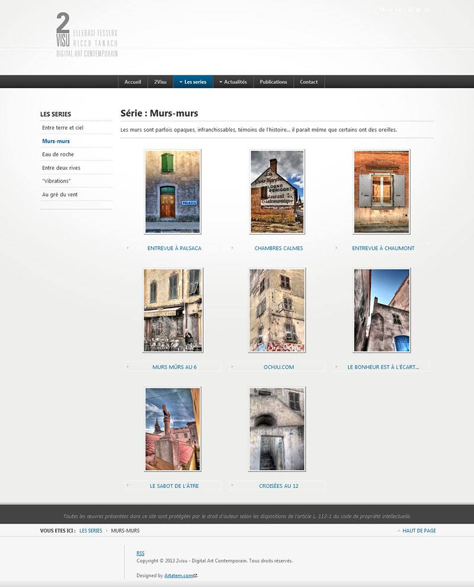
Task: Click bullet arrow before Le Sabot de l'Âtre
Action: 128,485
